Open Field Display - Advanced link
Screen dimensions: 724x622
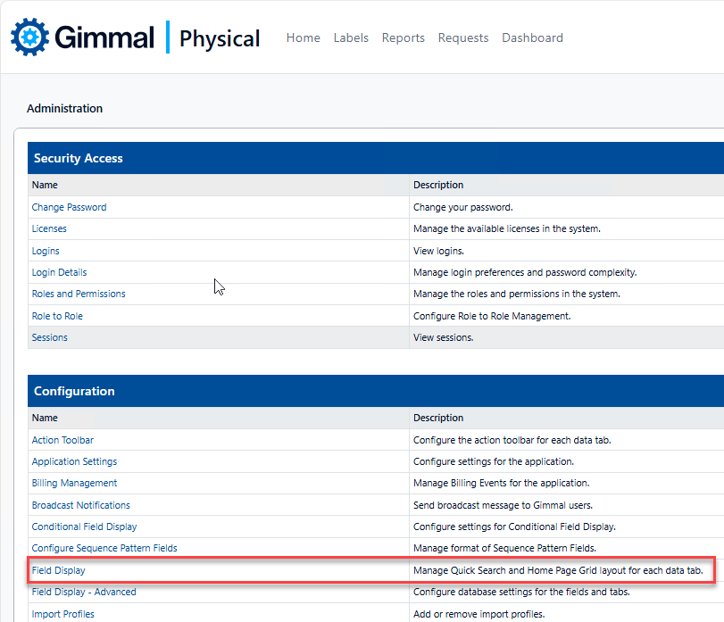(84, 592)
